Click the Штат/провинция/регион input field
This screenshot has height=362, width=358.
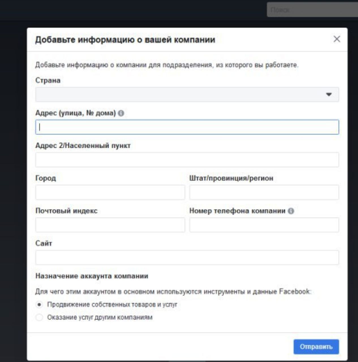coord(264,192)
